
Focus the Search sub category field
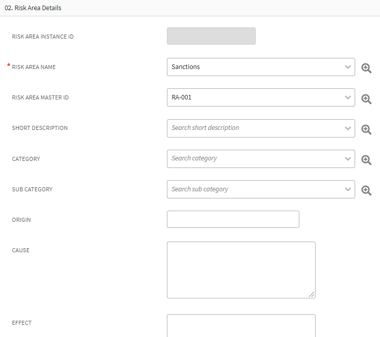point(254,189)
